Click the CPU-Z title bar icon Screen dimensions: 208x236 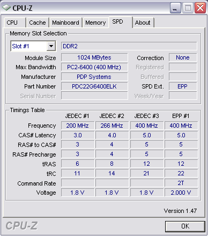click(6, 8)
